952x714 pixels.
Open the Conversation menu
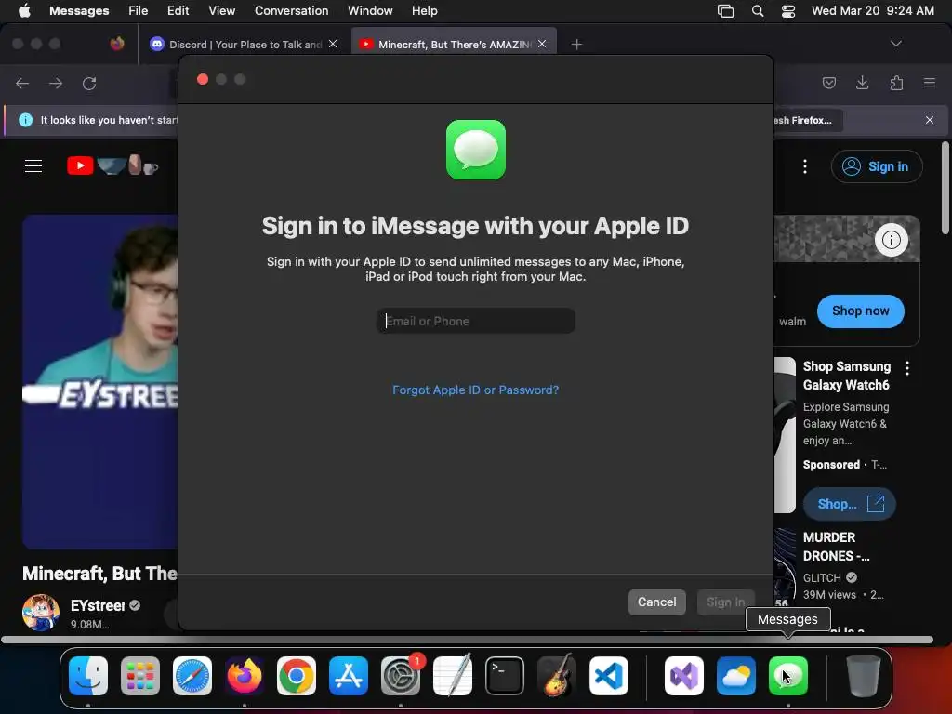point(291,11)
